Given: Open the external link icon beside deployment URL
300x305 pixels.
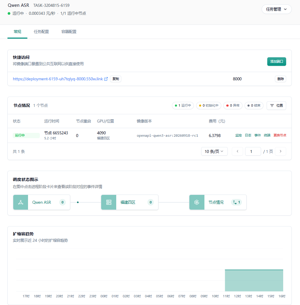Looking at the screenshot, I should pos(106,79).
